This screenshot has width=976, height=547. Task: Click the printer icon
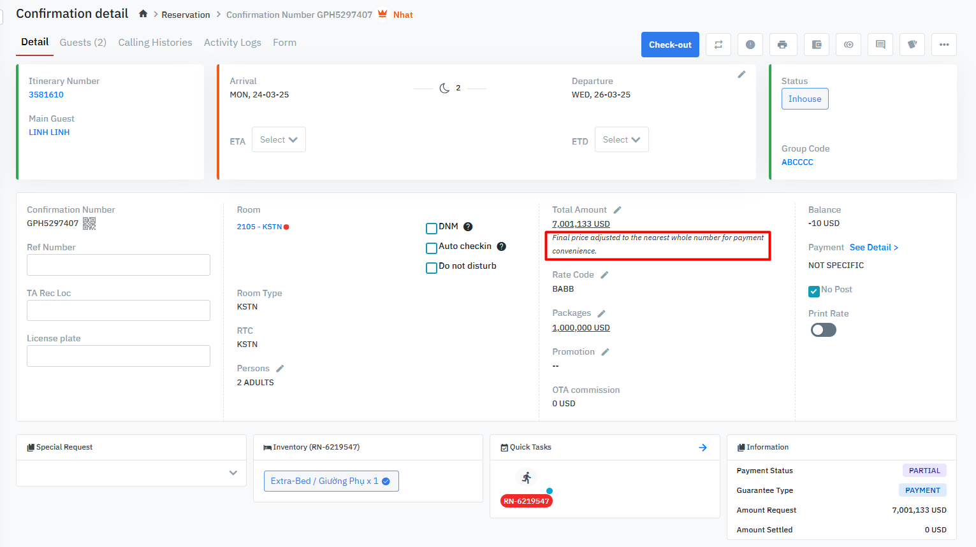click(x=782, y=45)
